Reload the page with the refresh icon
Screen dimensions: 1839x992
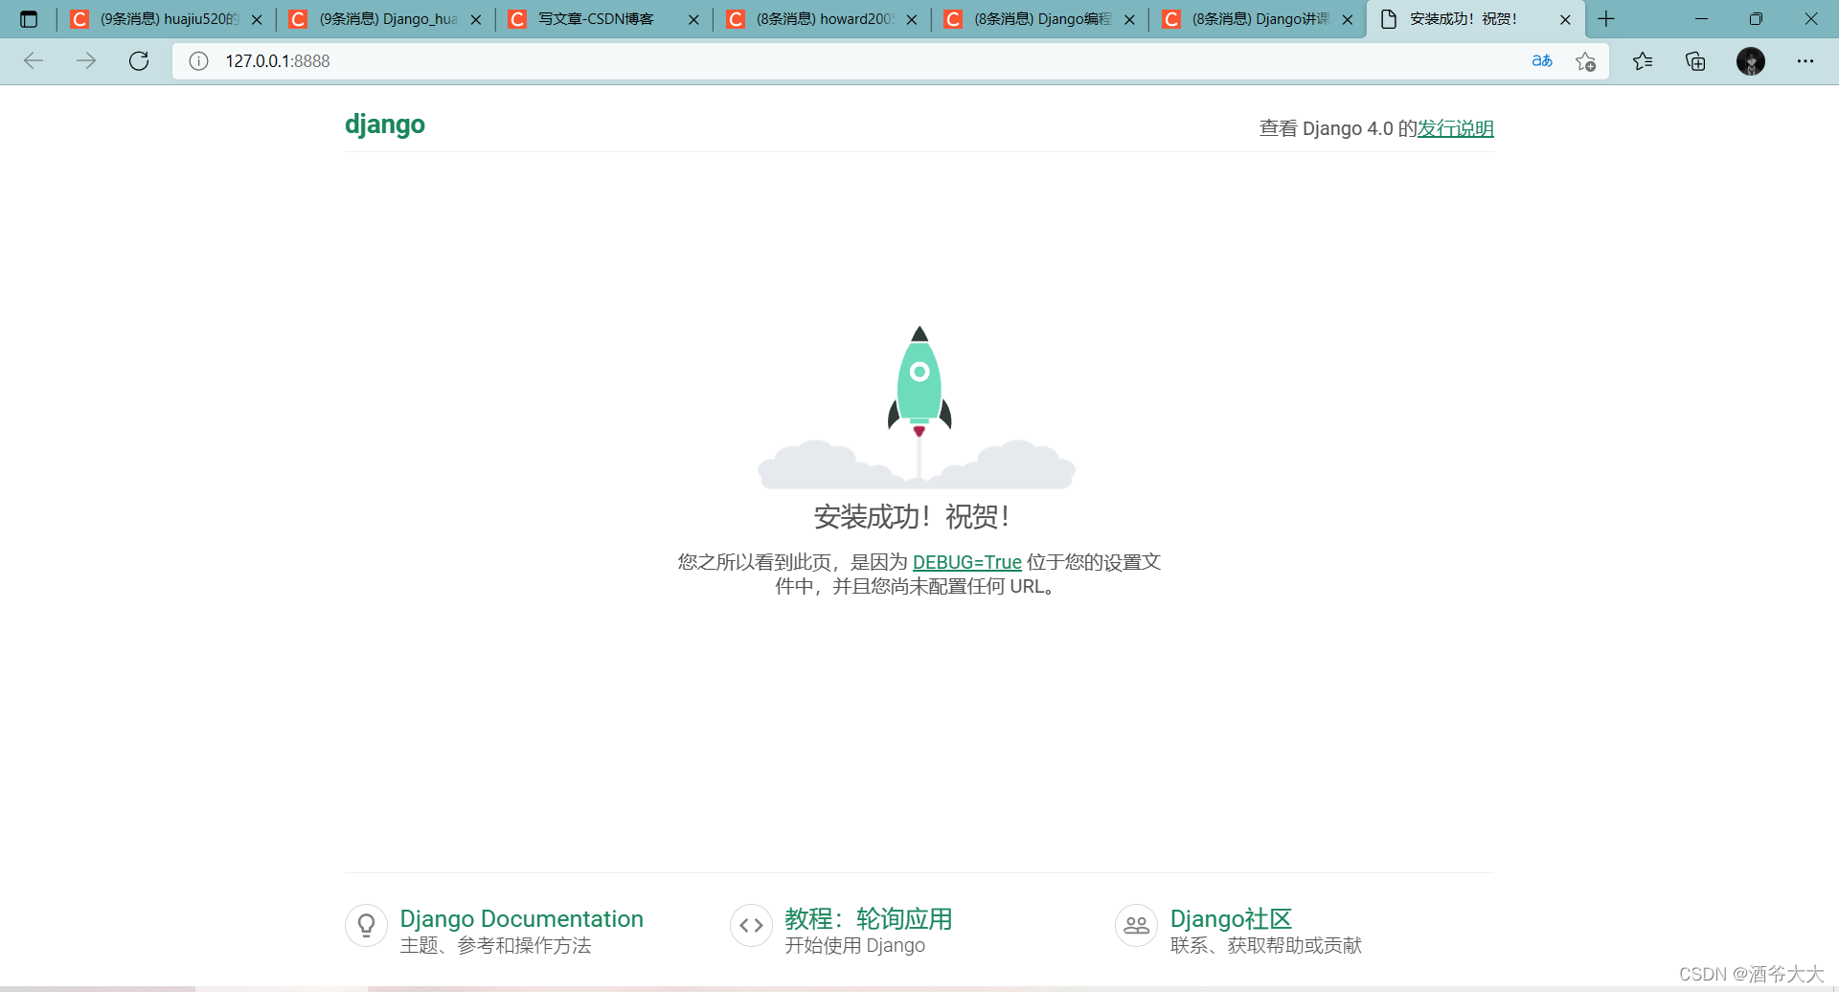point(139,61)
